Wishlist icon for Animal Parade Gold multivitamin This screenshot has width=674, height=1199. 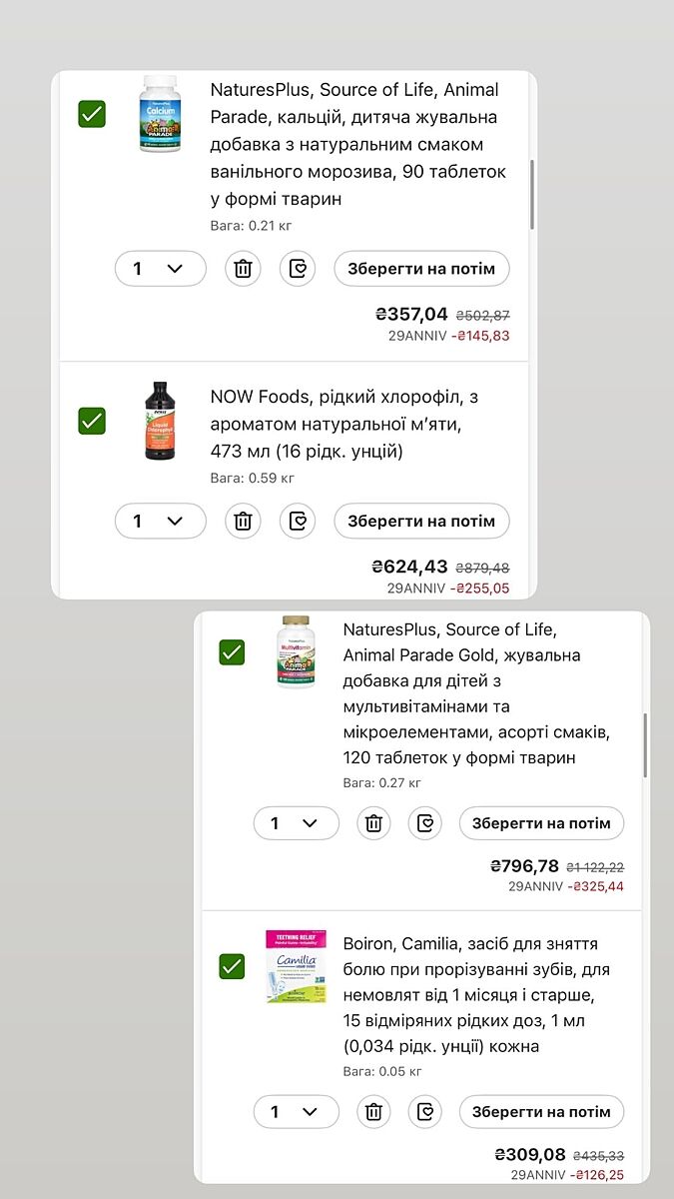(x=425, y=823)
